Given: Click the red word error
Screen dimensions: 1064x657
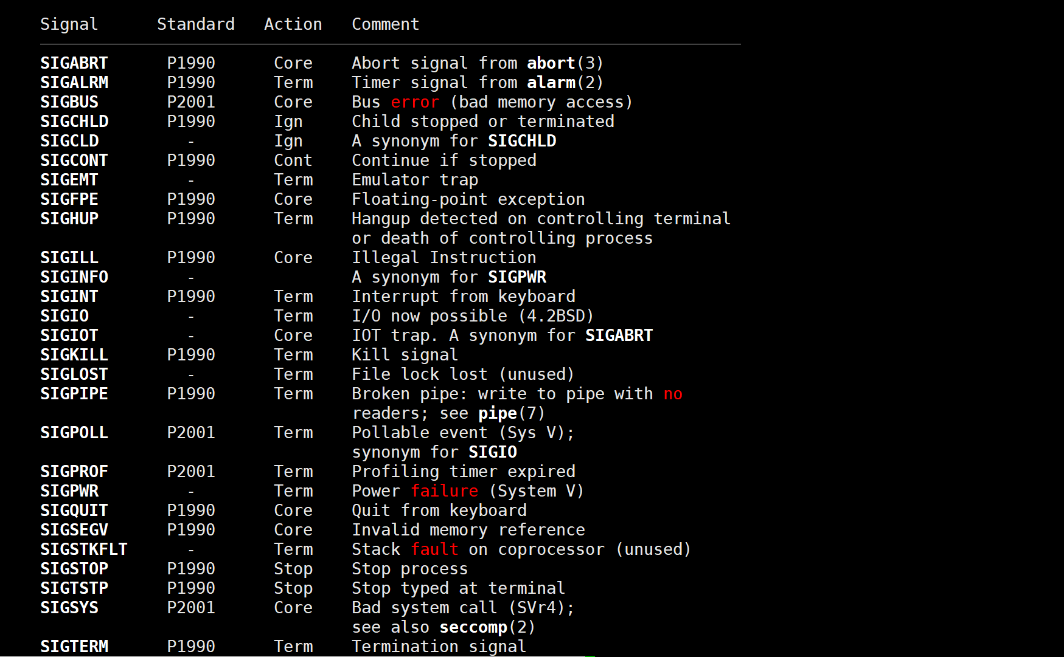Looking at the screenshot, I should pos(415,102).
